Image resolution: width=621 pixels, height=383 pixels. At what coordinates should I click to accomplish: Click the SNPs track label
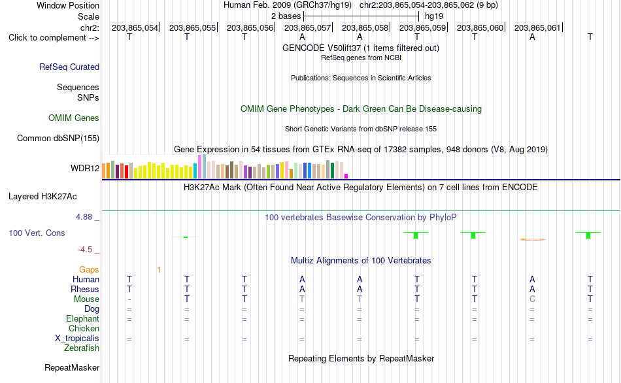point(88,97)
